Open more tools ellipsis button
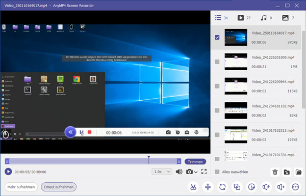Screen dimensions: 306x196 [x=295, y=187]
